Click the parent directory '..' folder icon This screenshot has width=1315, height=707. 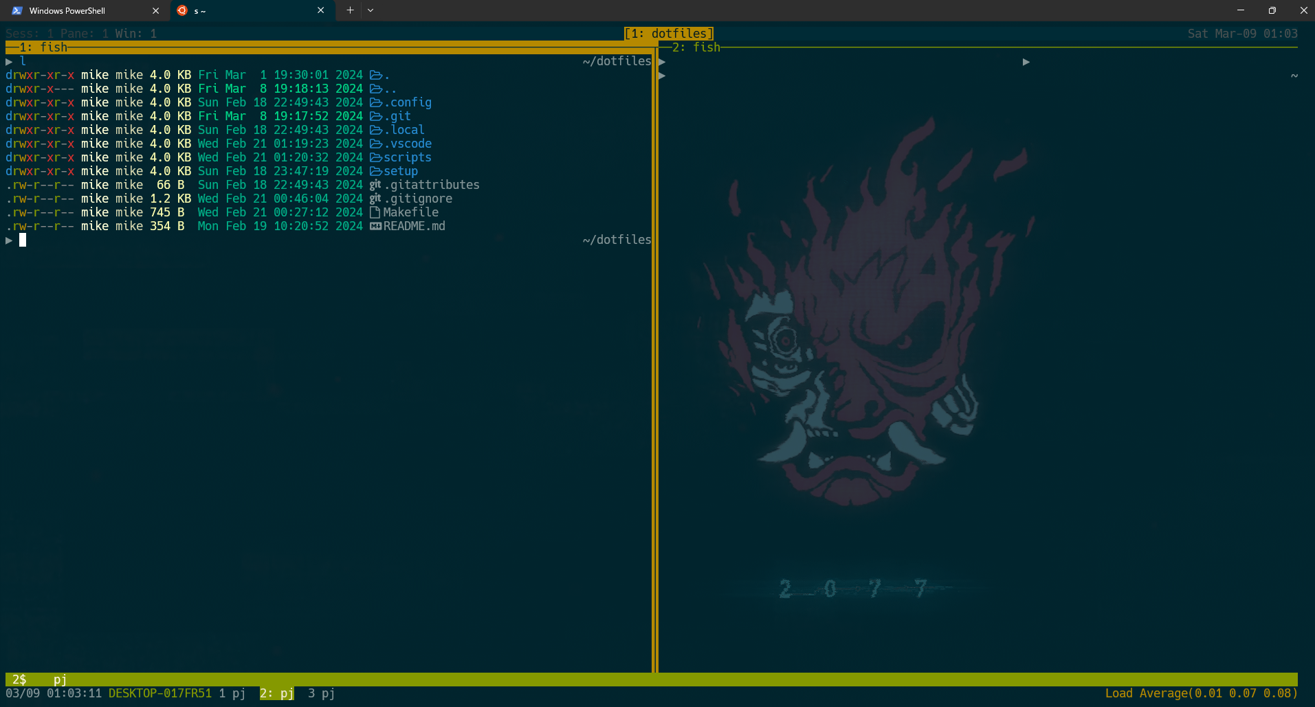pyautogui.click(x=376, y=89)
